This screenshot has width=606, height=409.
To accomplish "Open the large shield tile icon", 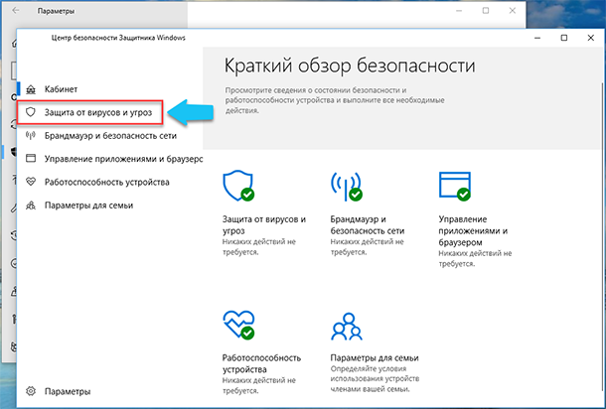I will (238, 186).
